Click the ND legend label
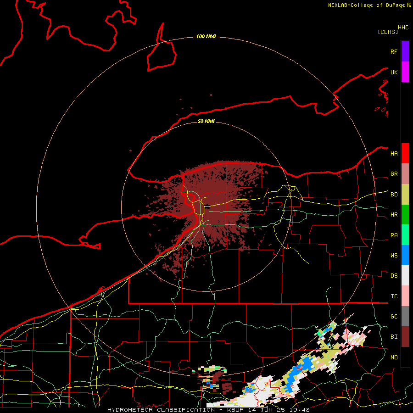 (394, 357)
